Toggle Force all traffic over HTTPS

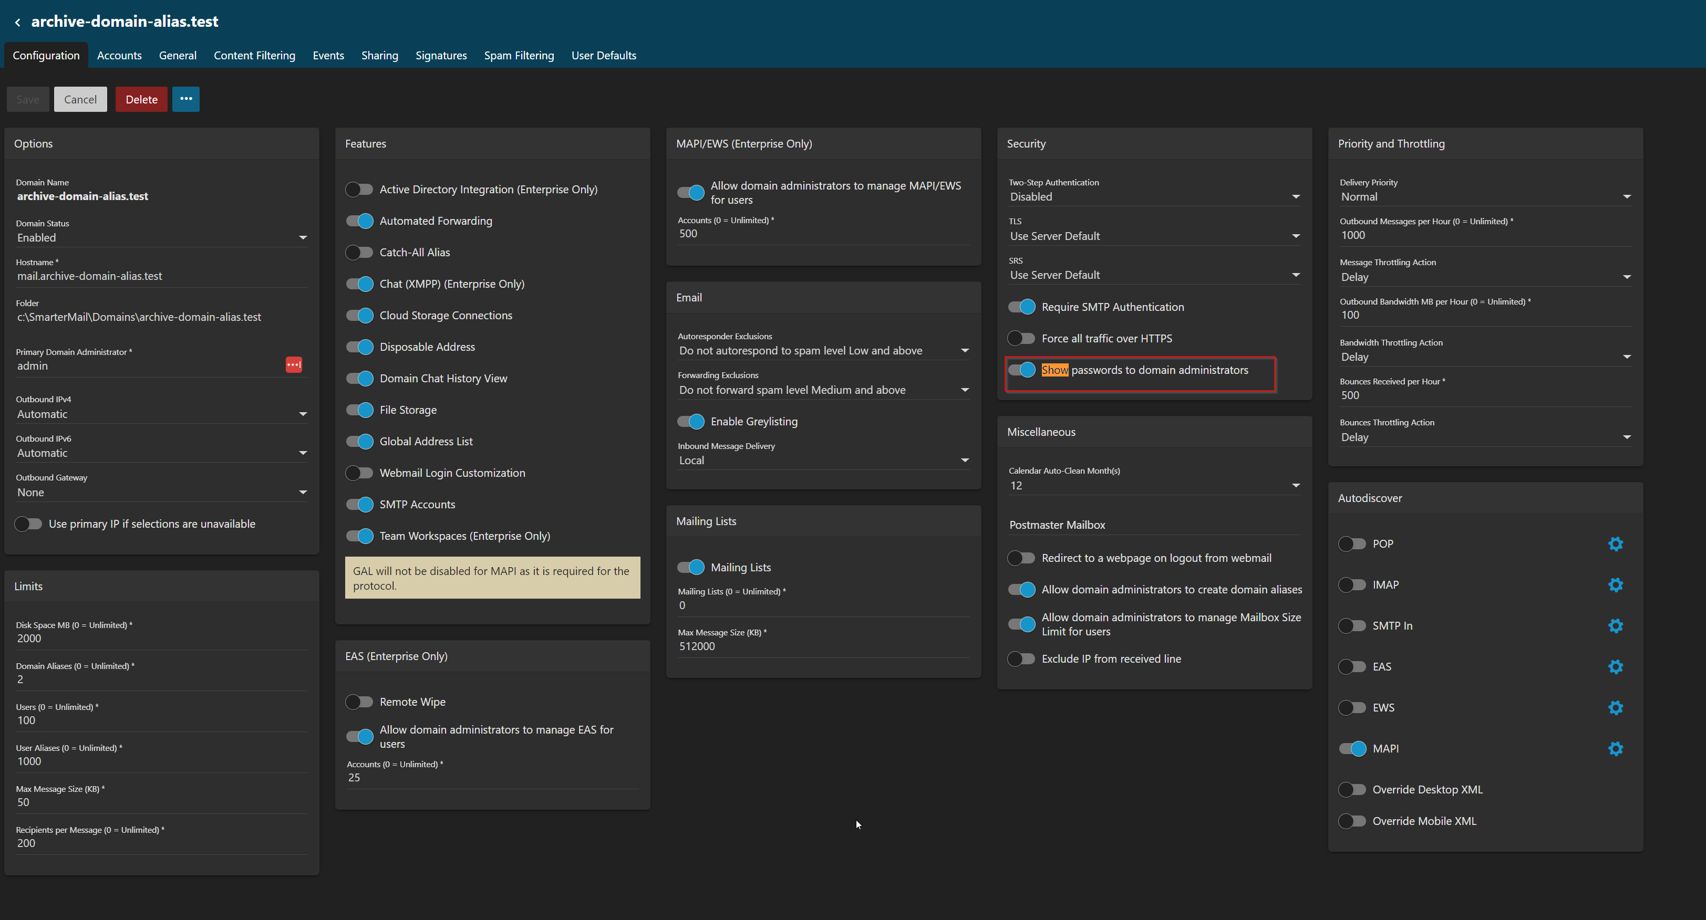1020,339
